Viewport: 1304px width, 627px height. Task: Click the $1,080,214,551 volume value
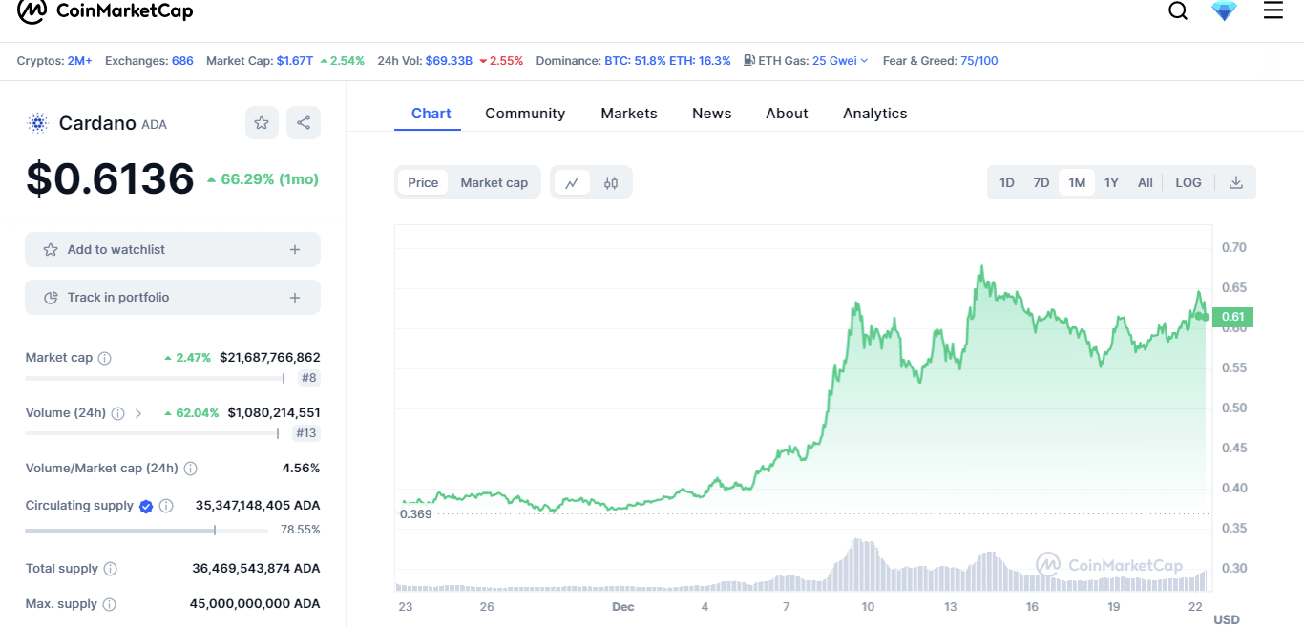click(274, 413)
